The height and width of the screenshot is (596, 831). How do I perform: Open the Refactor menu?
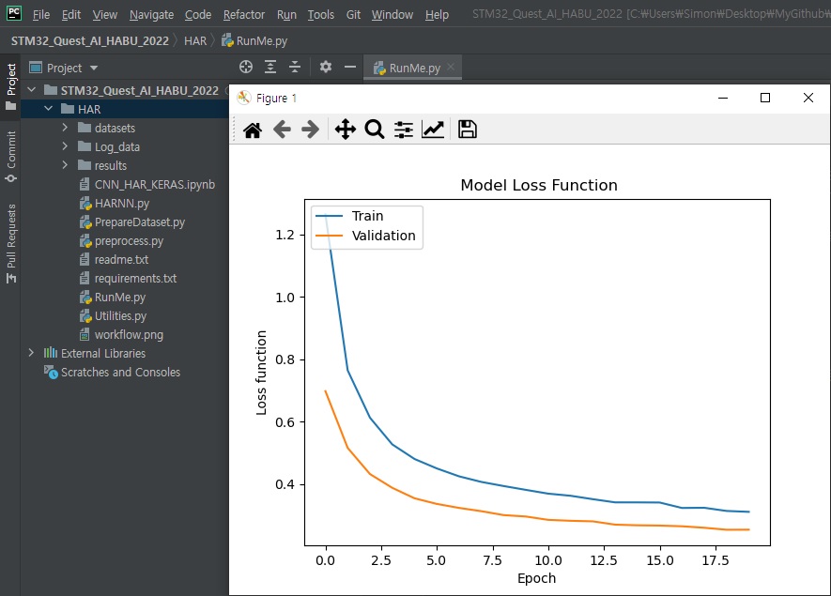tap(244, 14)
